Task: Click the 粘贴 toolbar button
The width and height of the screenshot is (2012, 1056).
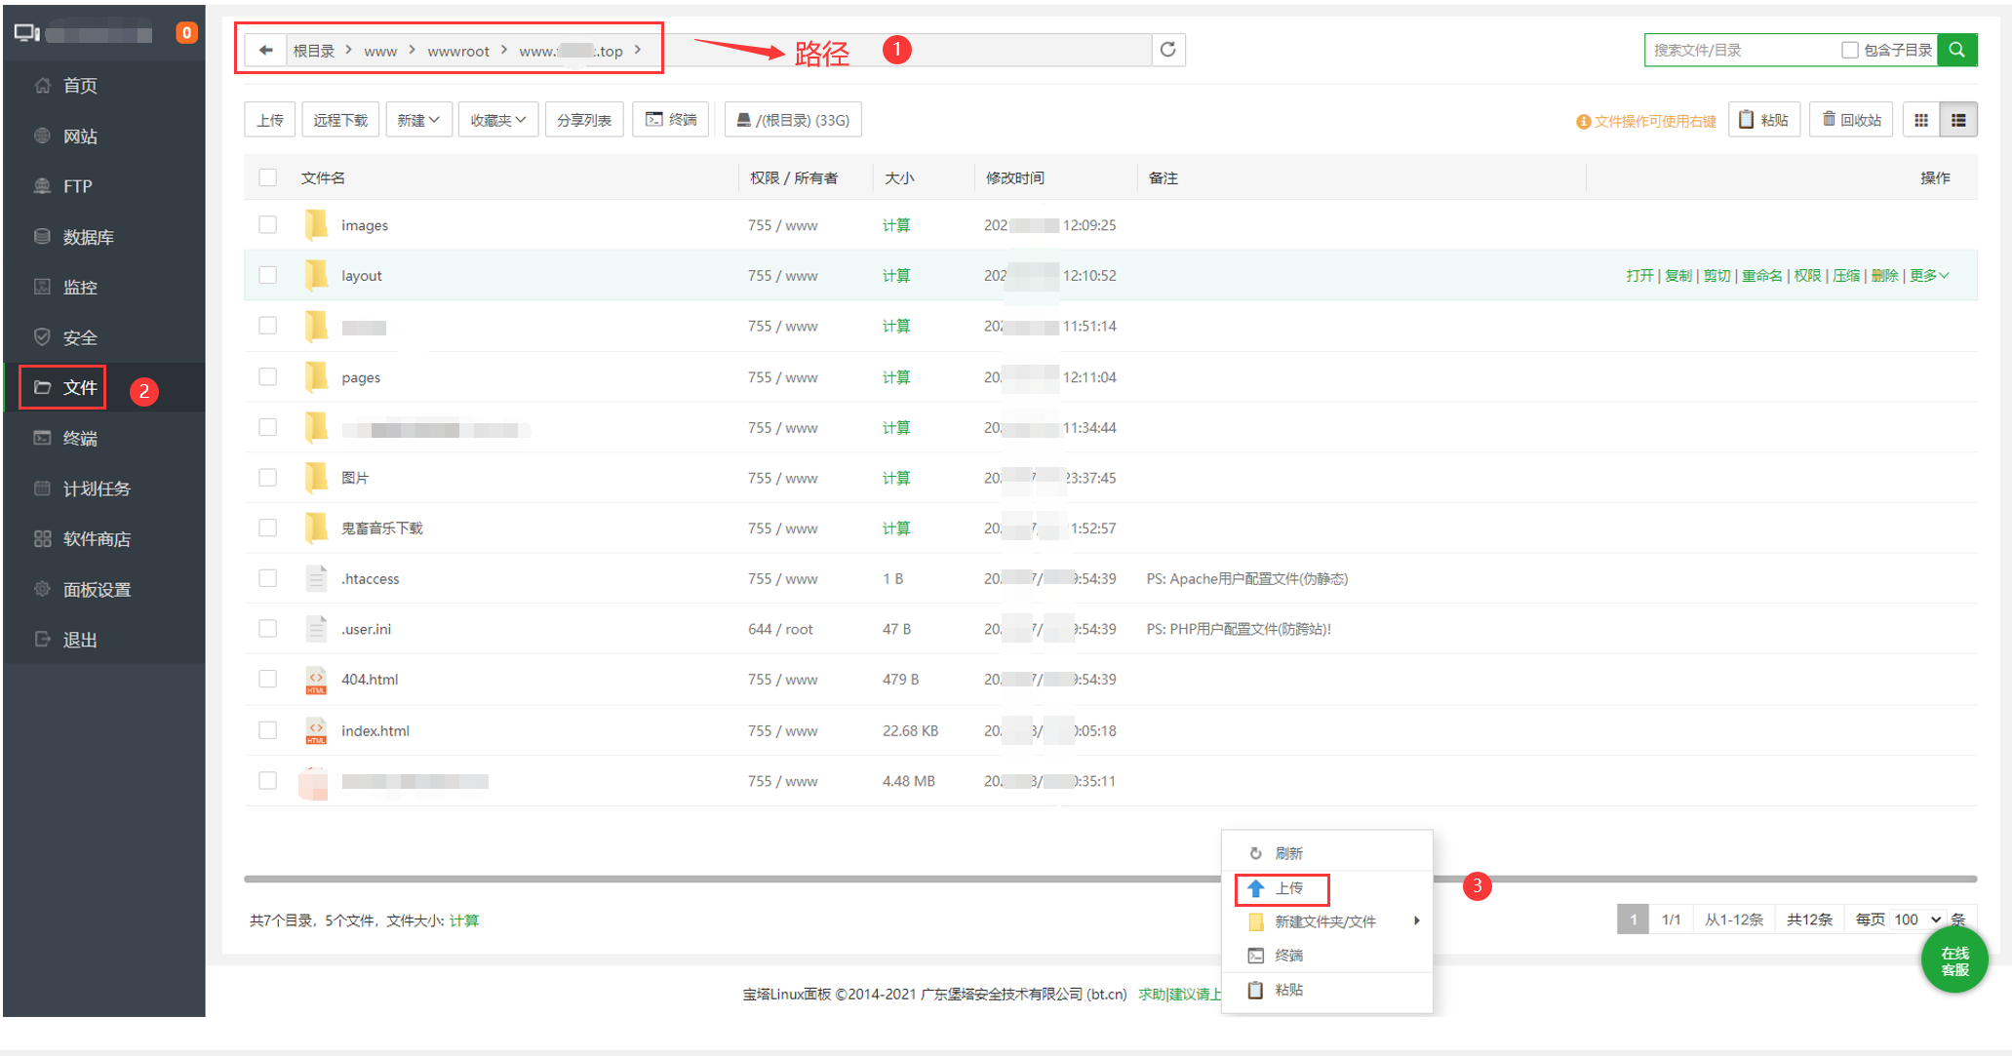Action: coord(1764,120)
